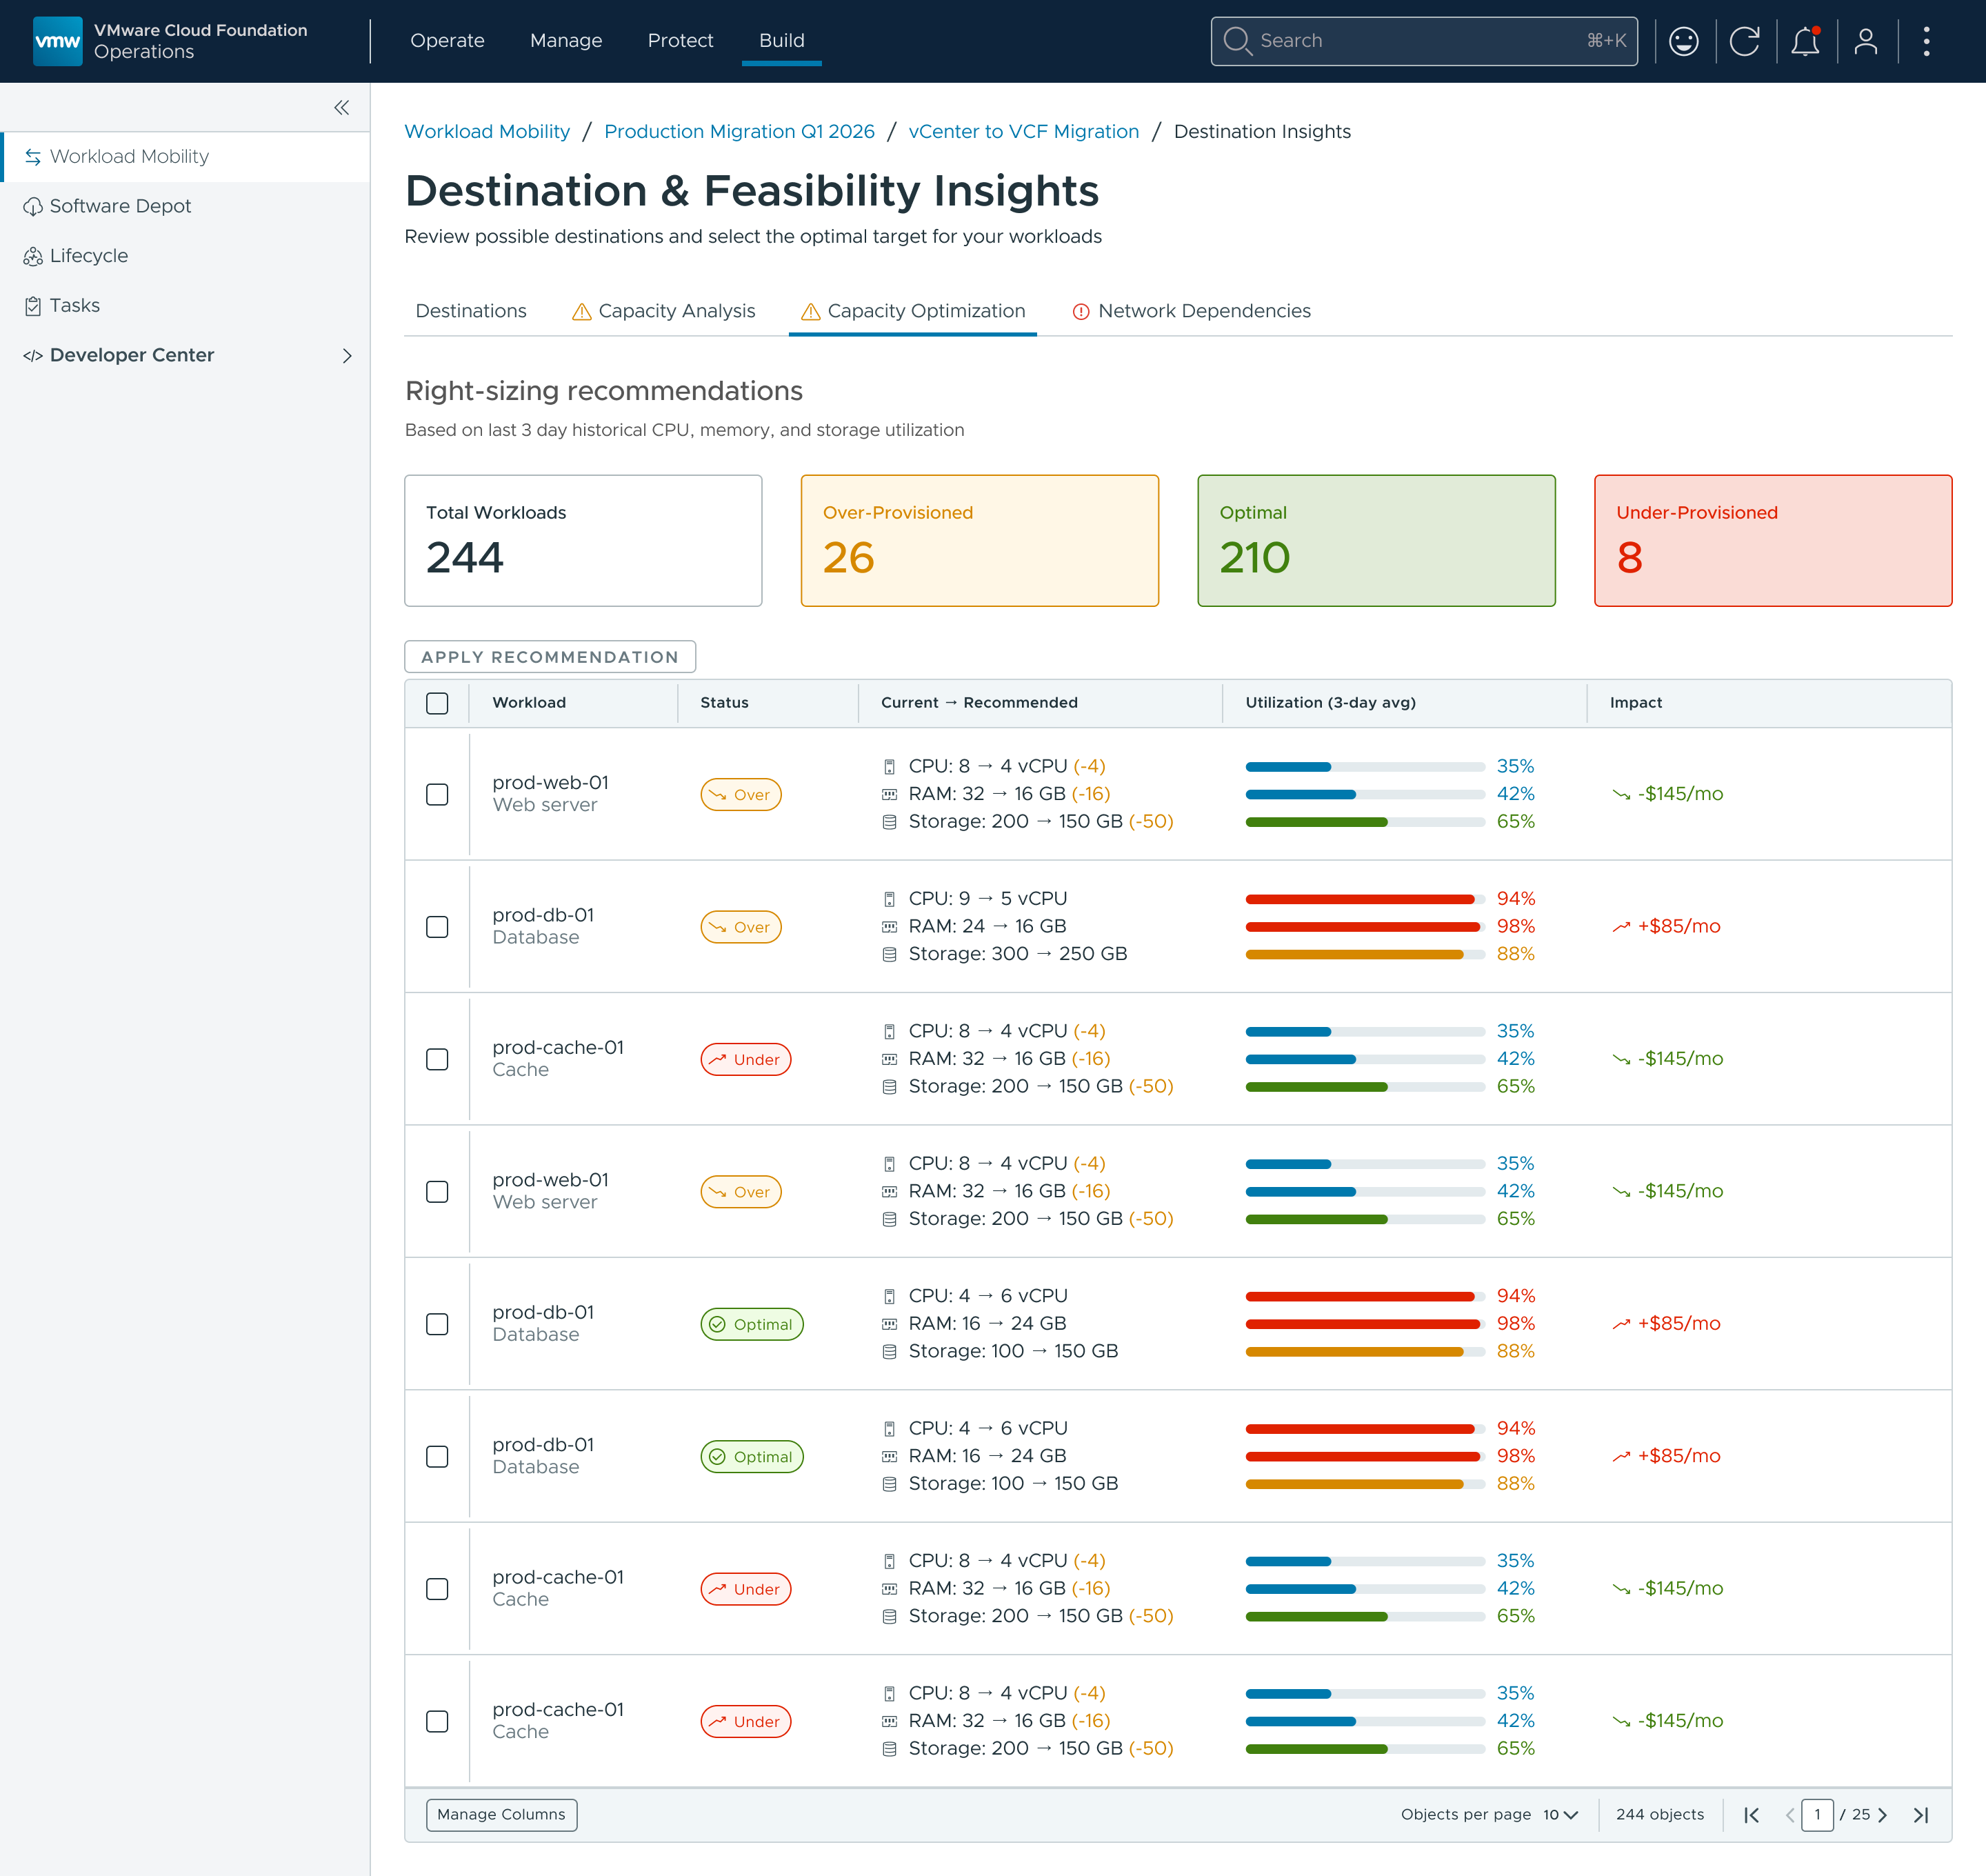
Task: Switch to the Network Dependencies tab
Action: pyautogui.click(x=1191, y=311)
